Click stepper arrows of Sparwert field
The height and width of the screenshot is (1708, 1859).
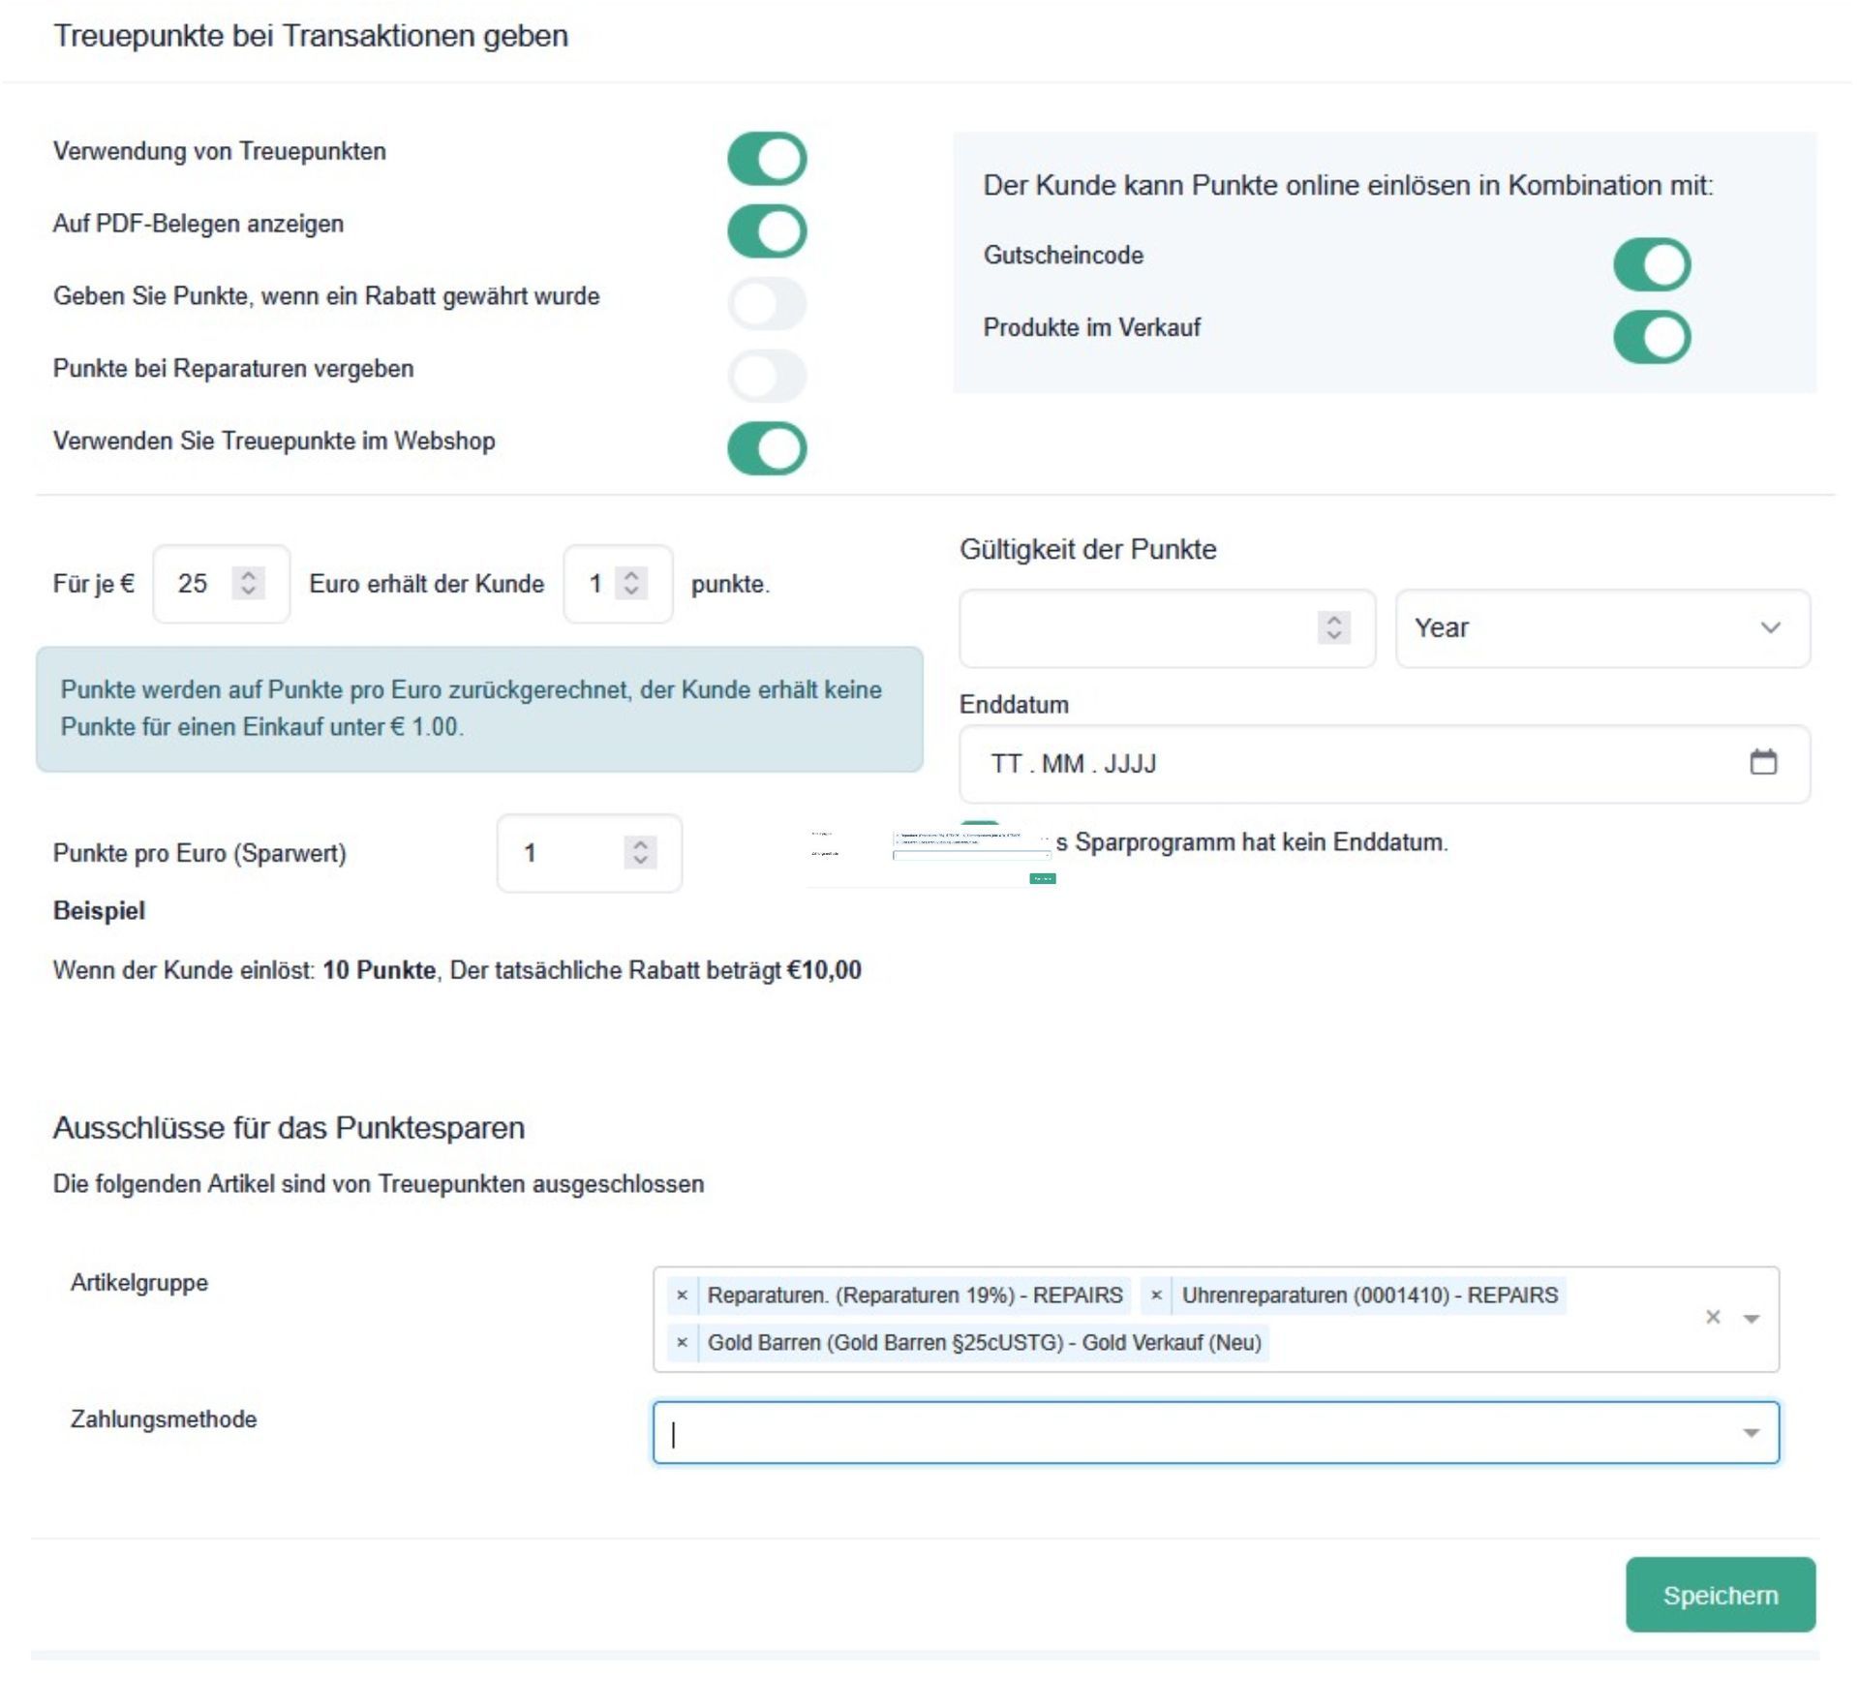tap(640, 852)
